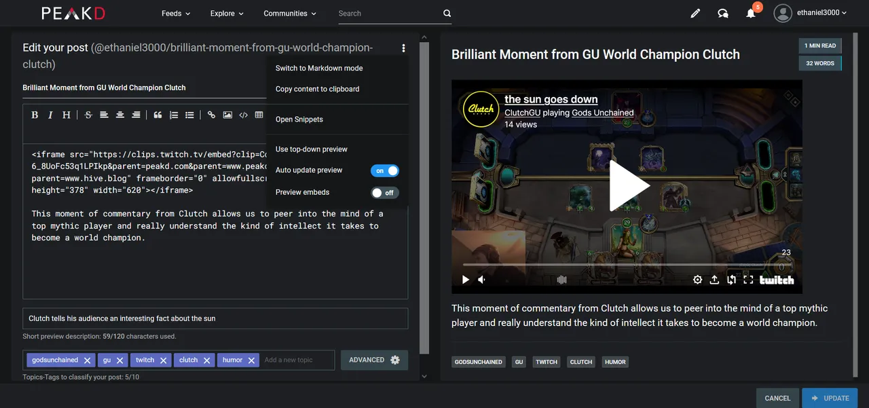Open the chat messages icon in header
This screenshot has width=869, height=408.
point(723,13)
